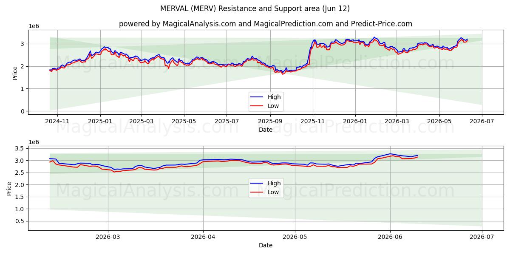510x255 pixels.
Task: Click the '2026-05' x-axis label, upper chart
Action: (439, 121)
